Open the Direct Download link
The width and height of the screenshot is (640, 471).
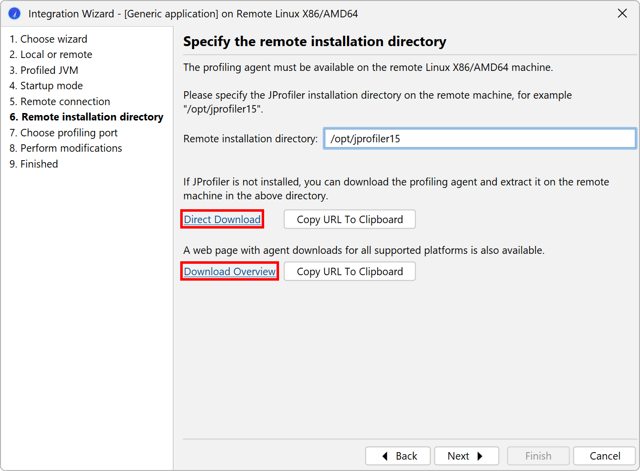(x=222, y=219)
